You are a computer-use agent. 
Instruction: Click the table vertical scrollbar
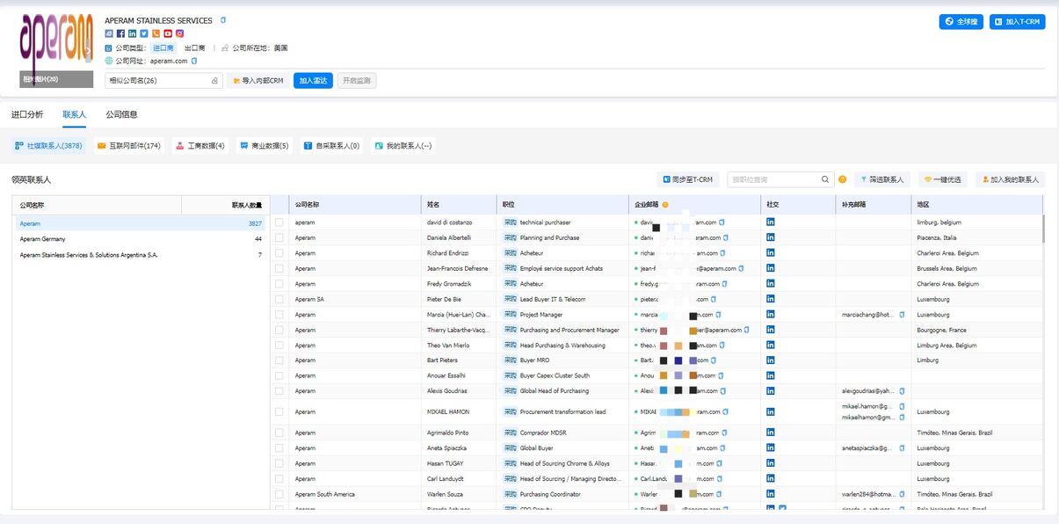click(1043, 227)
